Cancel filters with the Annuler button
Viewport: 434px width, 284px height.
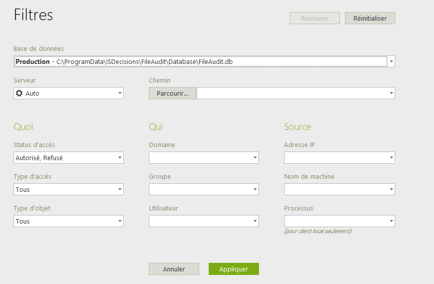coord(173,269)
